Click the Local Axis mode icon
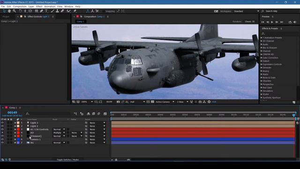Screen dimensions: 300x169 [x=88, y=11]
